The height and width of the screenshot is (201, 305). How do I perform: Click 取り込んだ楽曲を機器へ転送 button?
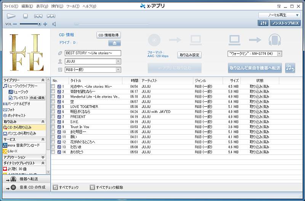click(x=255, y=68)
